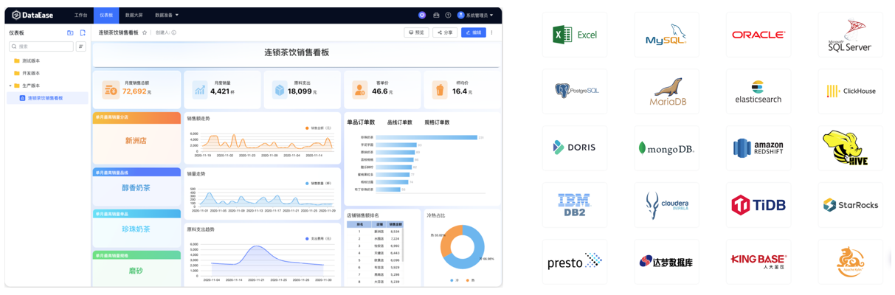Collapse the 生产版本 folder

point(10,86)
